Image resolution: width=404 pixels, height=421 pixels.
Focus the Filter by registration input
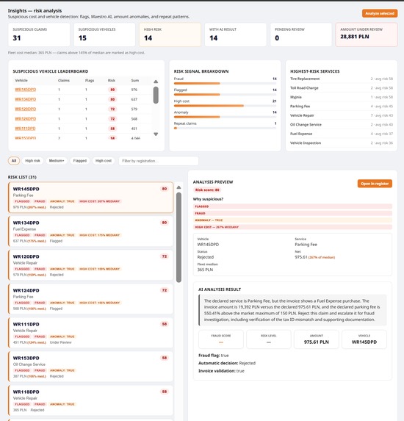pos(159,161)
